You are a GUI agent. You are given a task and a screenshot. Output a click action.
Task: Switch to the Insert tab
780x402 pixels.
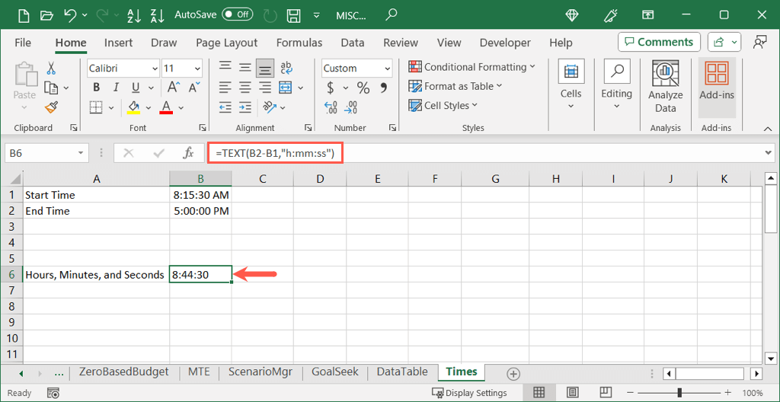[118, 43]
